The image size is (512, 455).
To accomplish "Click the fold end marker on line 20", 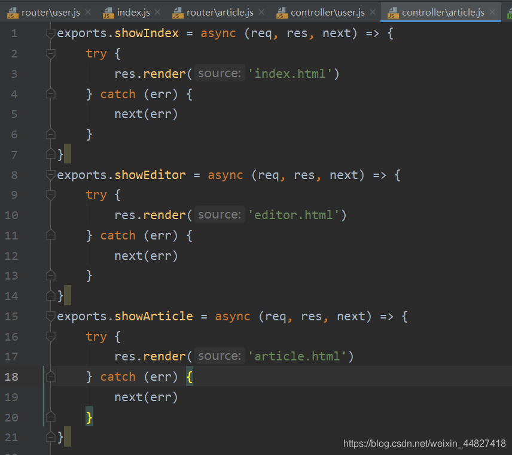I will (x=51, y=417).
